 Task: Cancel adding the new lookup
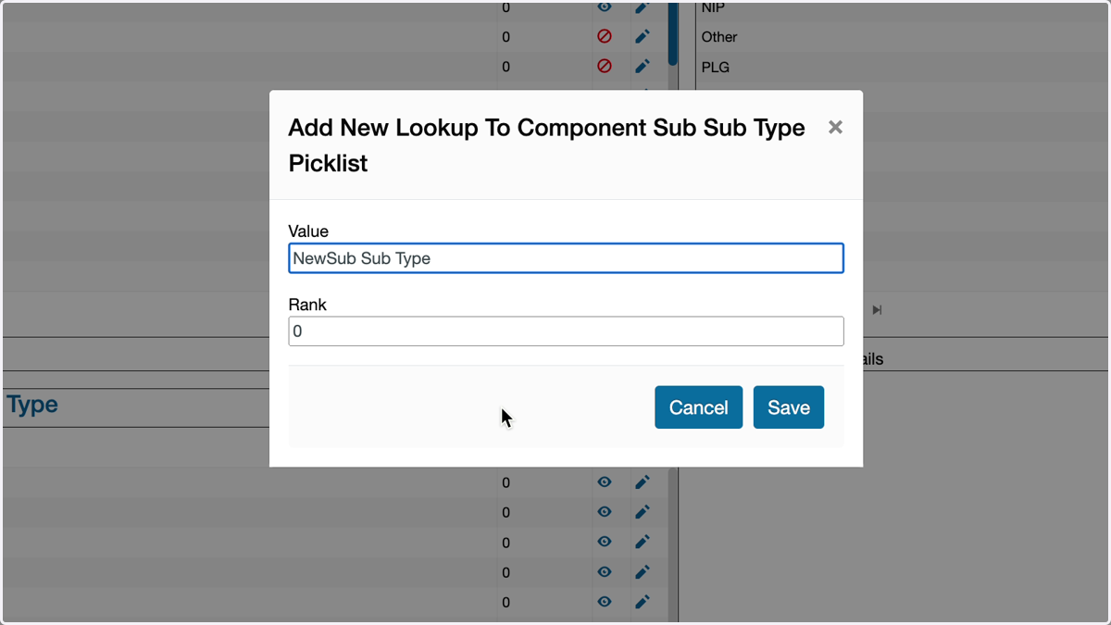point(698,407)
